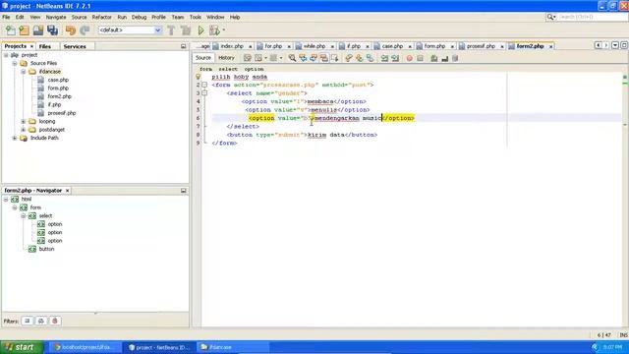Screen dimensions: 629x354
Task: Expand the looping folder
Action: pyautogui.click(x=24, y=121)
